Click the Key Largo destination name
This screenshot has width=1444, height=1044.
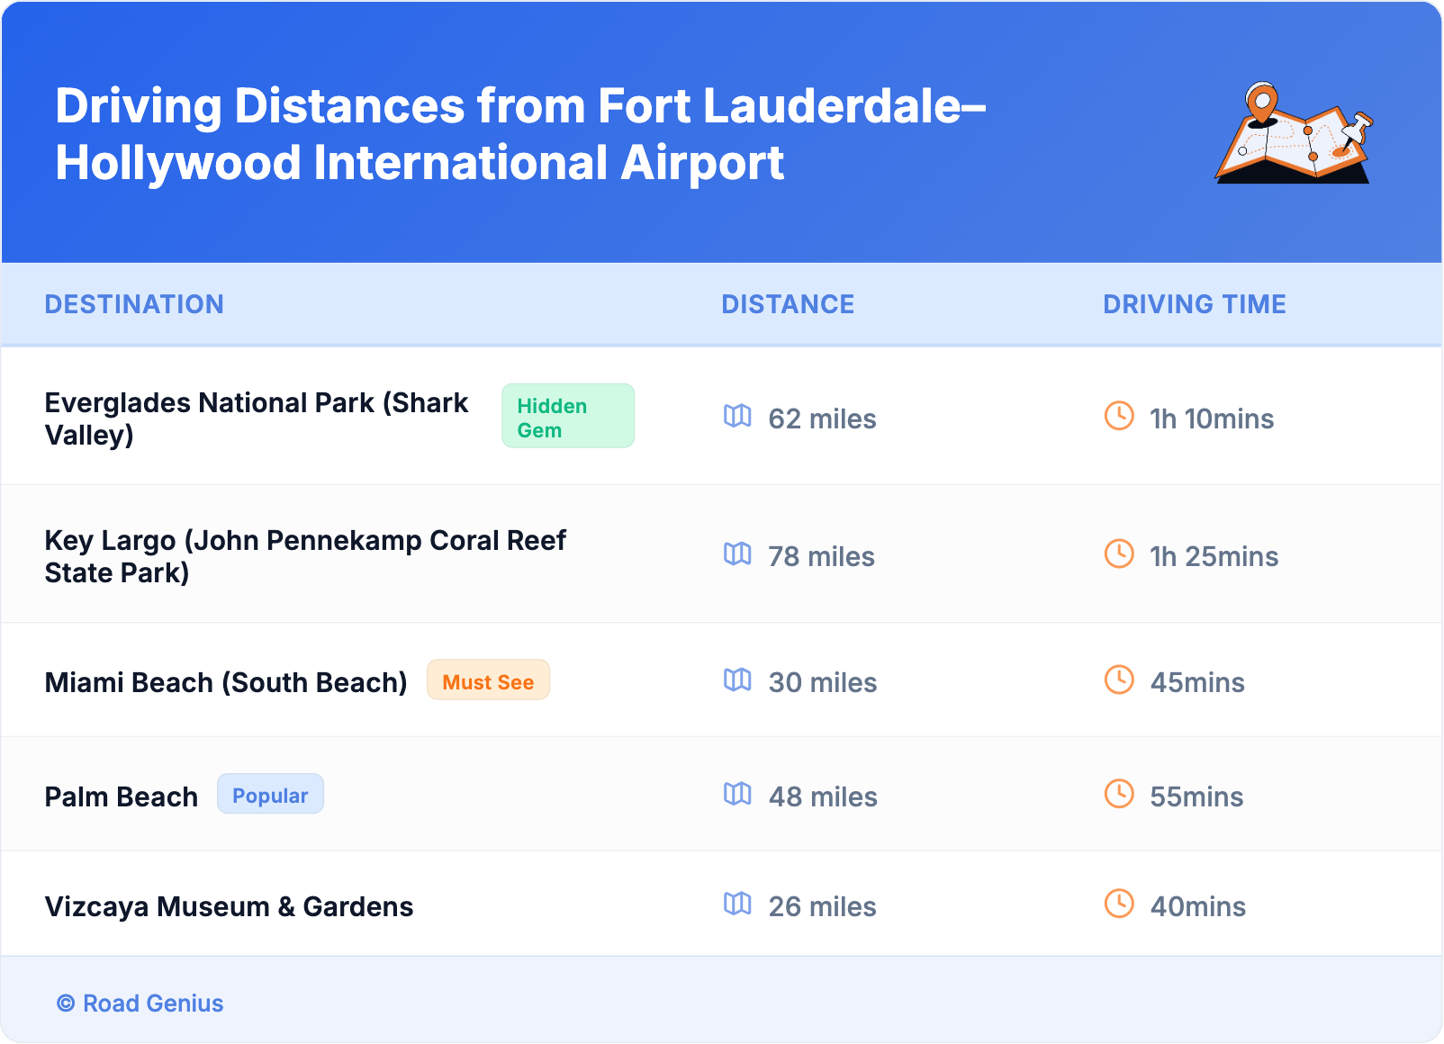tap(304, 556)
